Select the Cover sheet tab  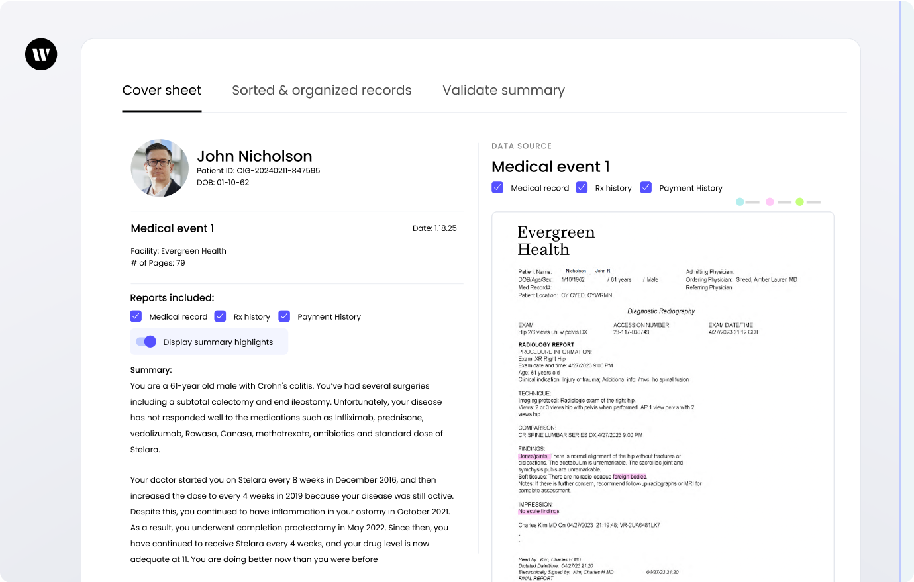click(162, 91)
